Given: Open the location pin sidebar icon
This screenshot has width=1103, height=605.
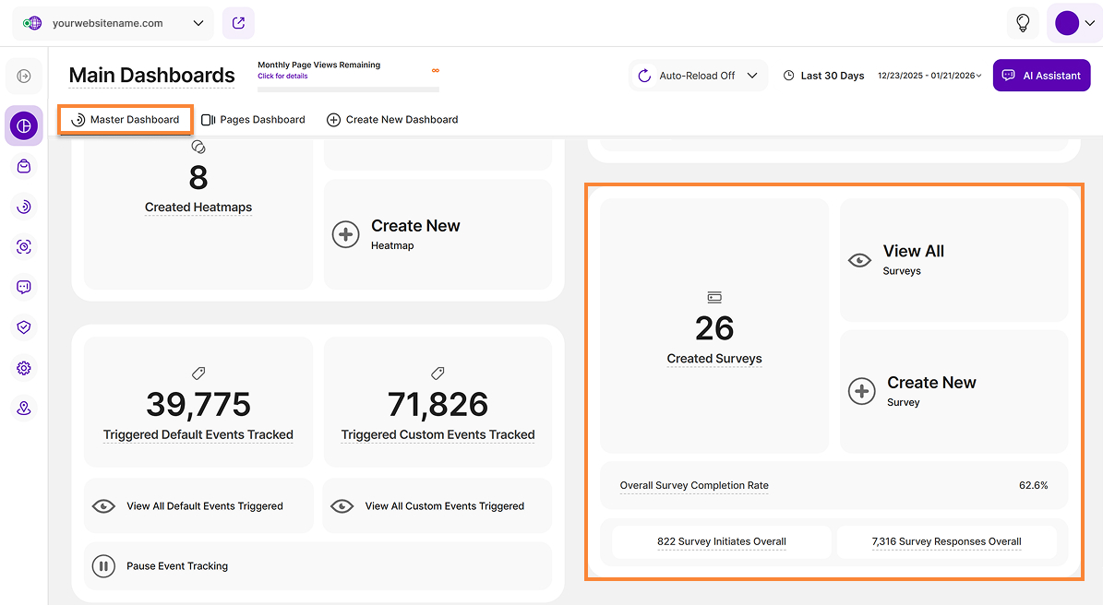Looking at the screenshot, I should 24,409.
